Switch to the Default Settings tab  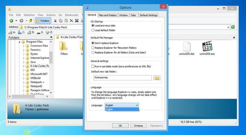tap(149, 15)
